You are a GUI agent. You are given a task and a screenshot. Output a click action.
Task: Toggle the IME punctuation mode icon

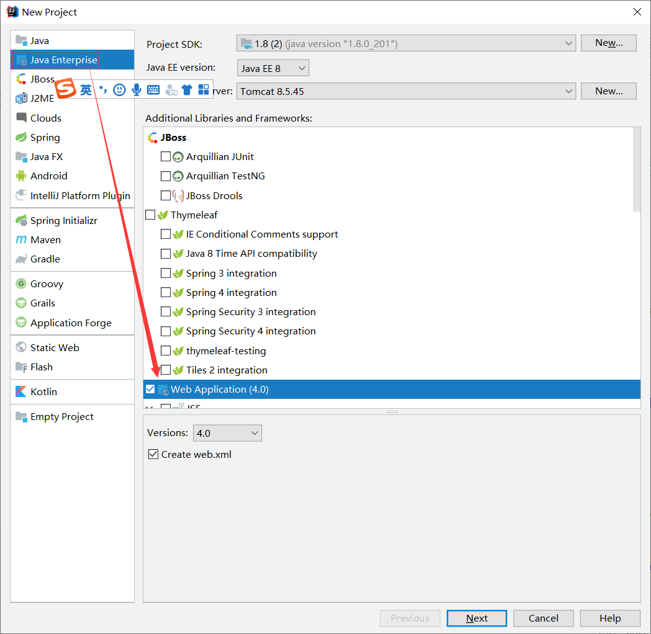tap(103, 89)
